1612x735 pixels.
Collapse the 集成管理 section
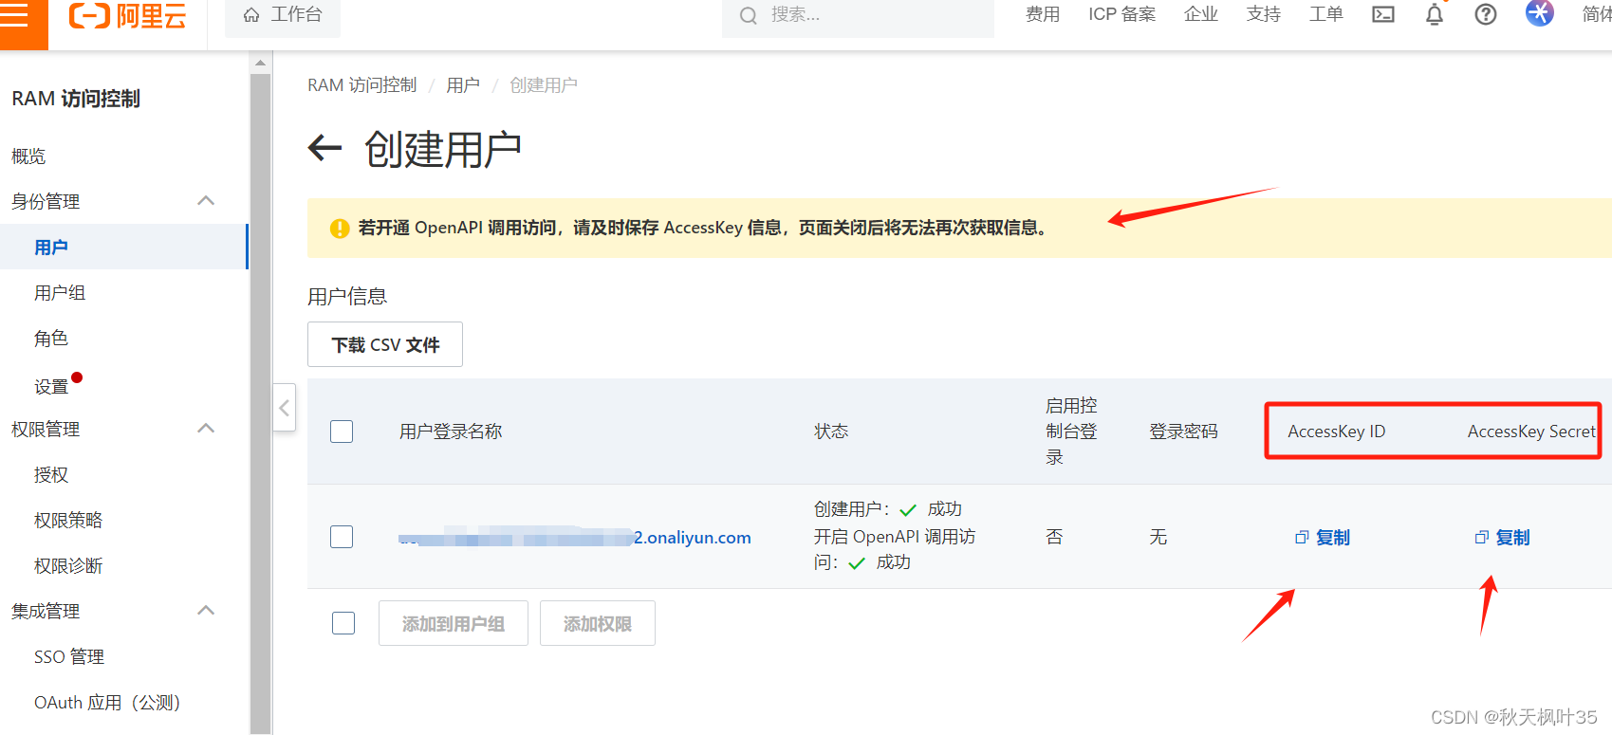206,611
